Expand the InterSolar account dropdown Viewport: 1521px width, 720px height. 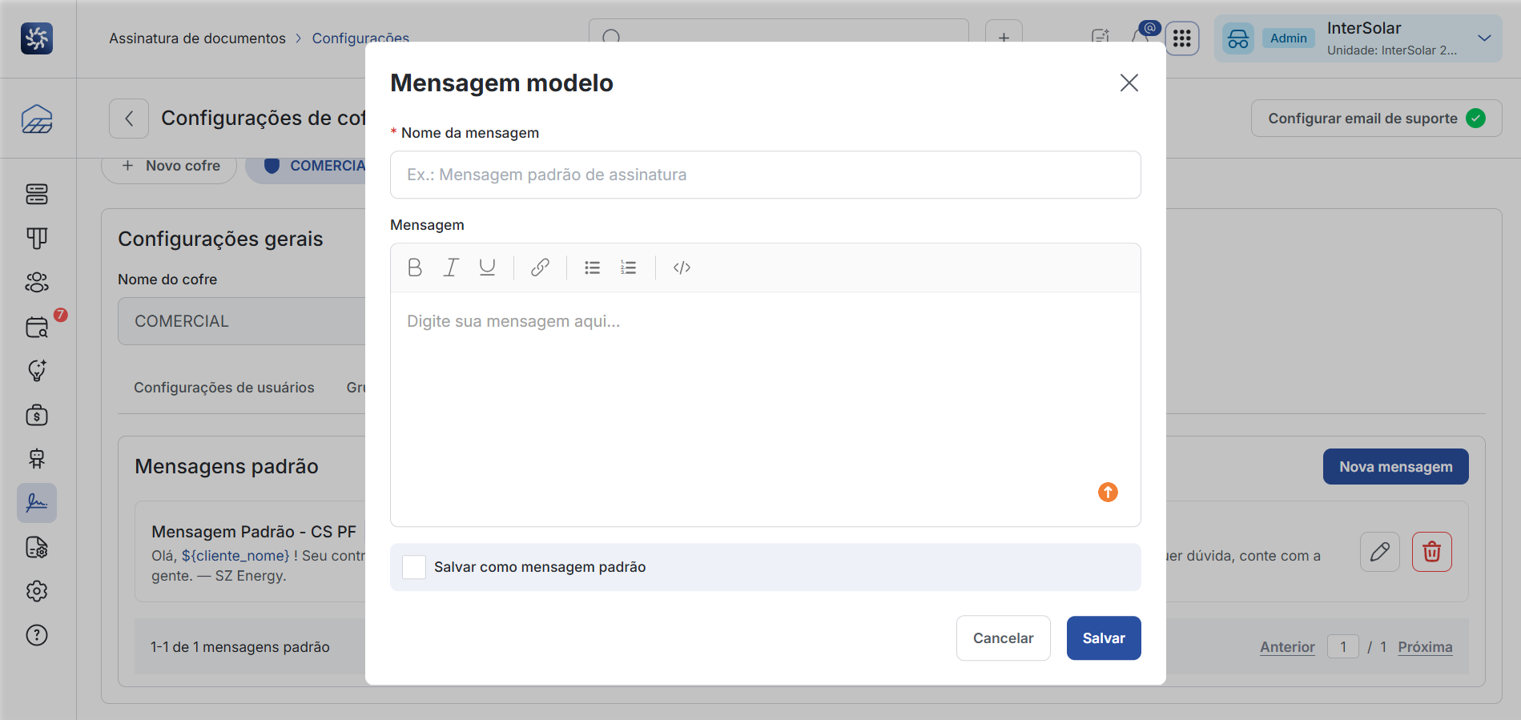point(1484,38)
